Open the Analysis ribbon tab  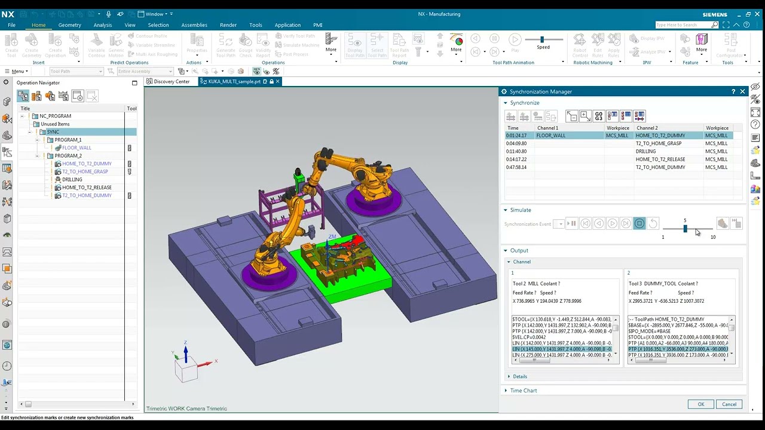point(102,25)
